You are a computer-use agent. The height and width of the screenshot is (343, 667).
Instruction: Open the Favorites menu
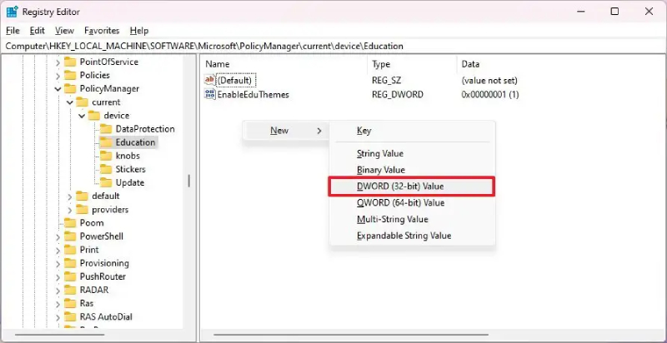(102, 31)
